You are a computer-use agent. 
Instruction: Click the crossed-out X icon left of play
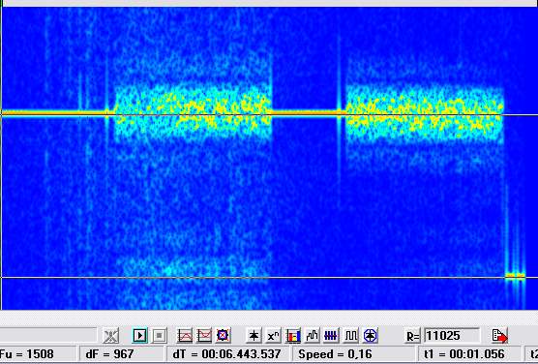(x=111, y=336)
